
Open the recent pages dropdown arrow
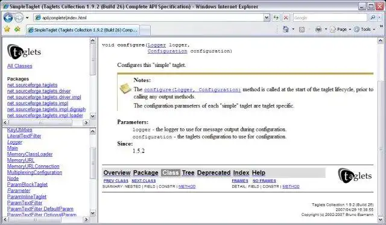point(27,17)
